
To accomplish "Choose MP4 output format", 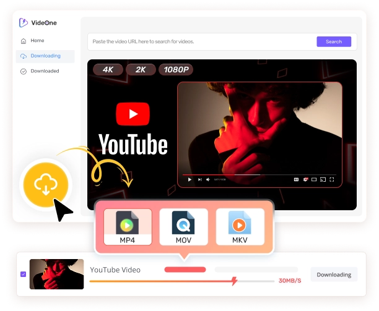I will (x=126, y=226).
